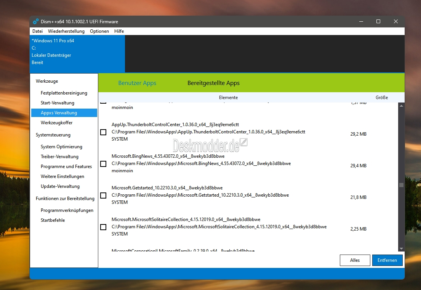Click SYSTEM under the ThunderboltControlCenter entry
The image size is (421, 290).
pyautogui.click(x=120, y=139)
